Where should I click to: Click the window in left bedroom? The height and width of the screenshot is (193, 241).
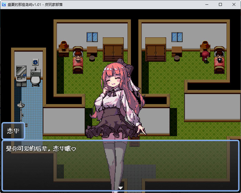pyautogui.click(x=92, y=37)
